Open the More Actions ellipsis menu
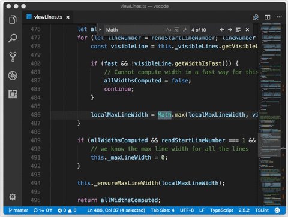 279,17
